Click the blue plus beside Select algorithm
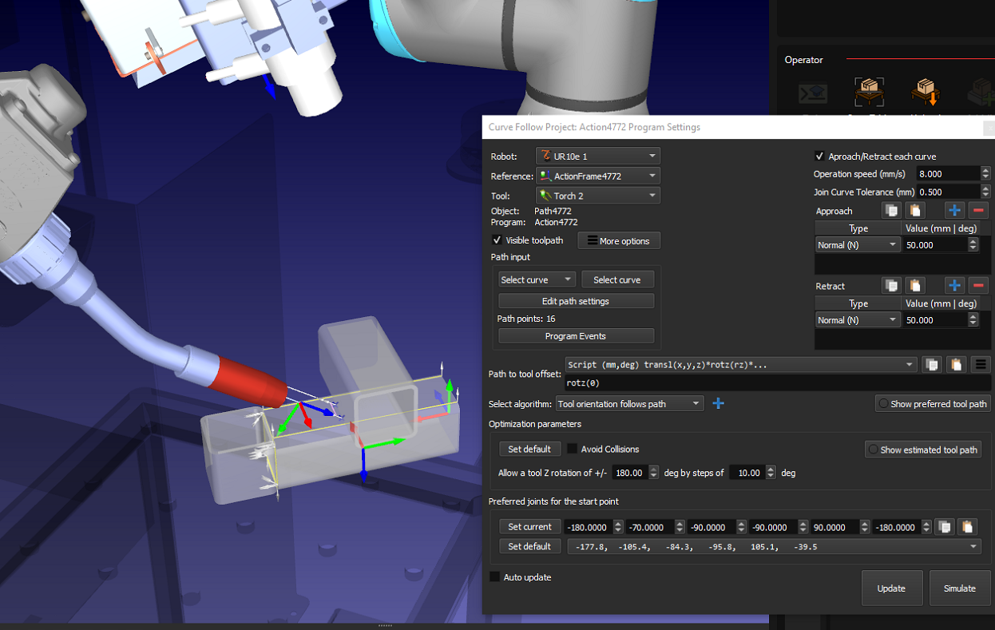The image size is (995, 630). (x=718, y=404)
